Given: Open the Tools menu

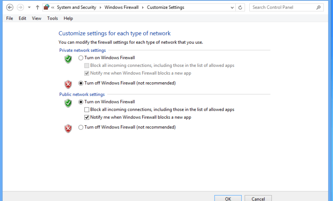Looking at the screenshot, I should click(52, 18).
